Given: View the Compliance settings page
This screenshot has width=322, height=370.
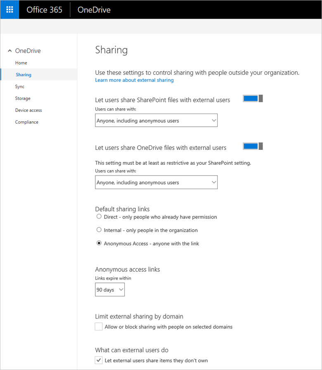Looking at the screenshot, I should (26, 122).
